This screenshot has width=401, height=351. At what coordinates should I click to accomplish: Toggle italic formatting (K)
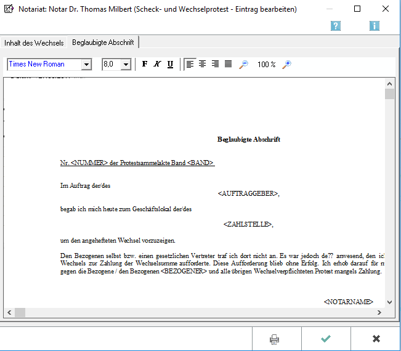(157, 64)
